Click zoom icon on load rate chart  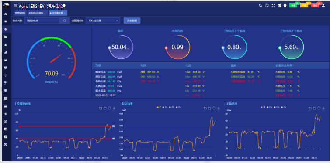point(101,108)
